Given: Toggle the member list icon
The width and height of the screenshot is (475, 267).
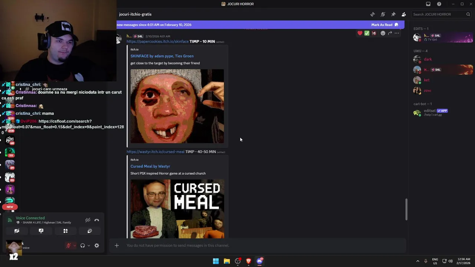Looking at the screenshot, I should click(404, 14).
